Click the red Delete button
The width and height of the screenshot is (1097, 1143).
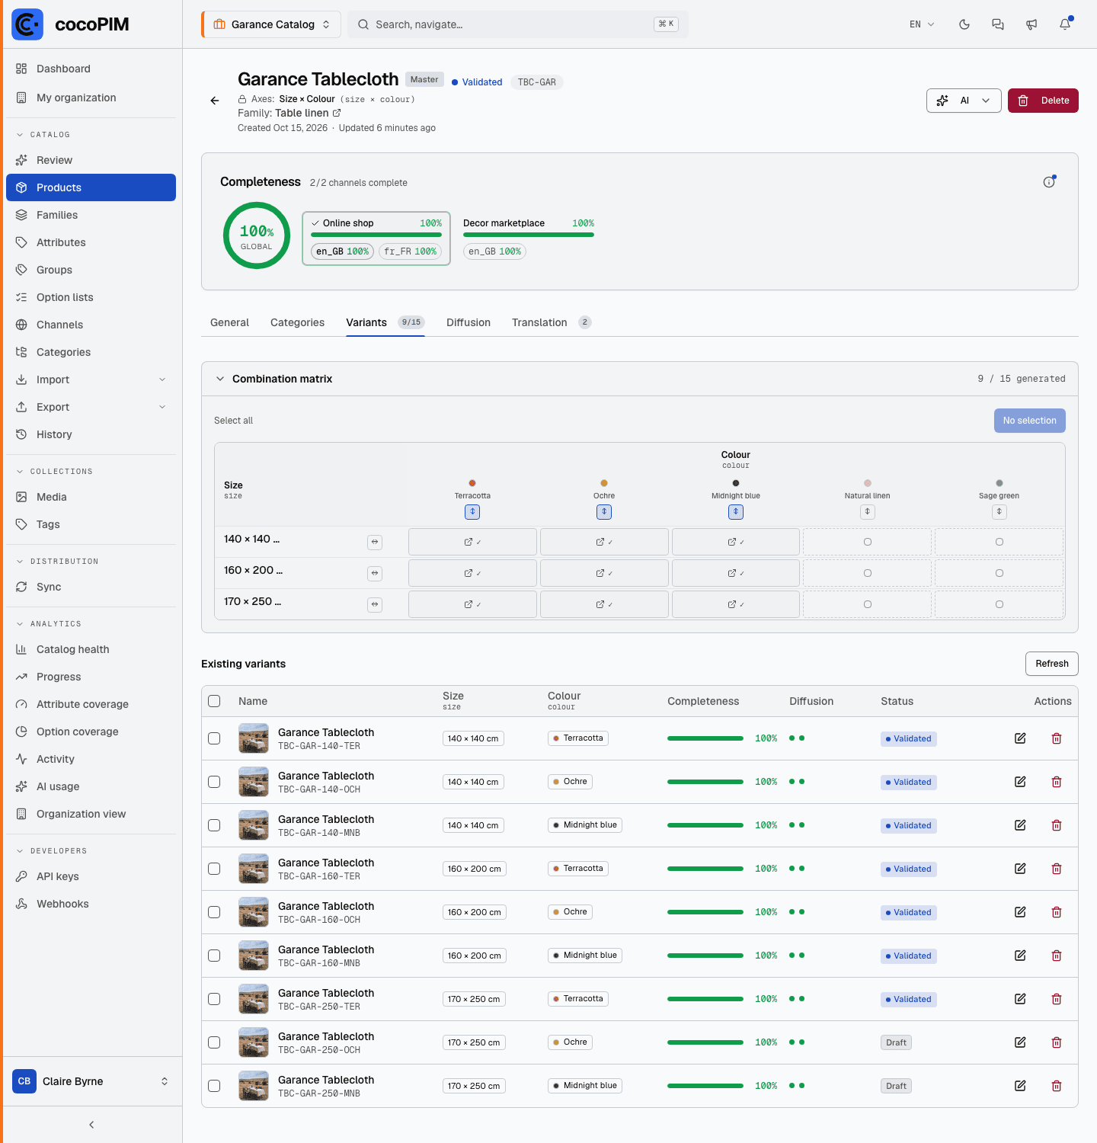[x=1043, y=101]
